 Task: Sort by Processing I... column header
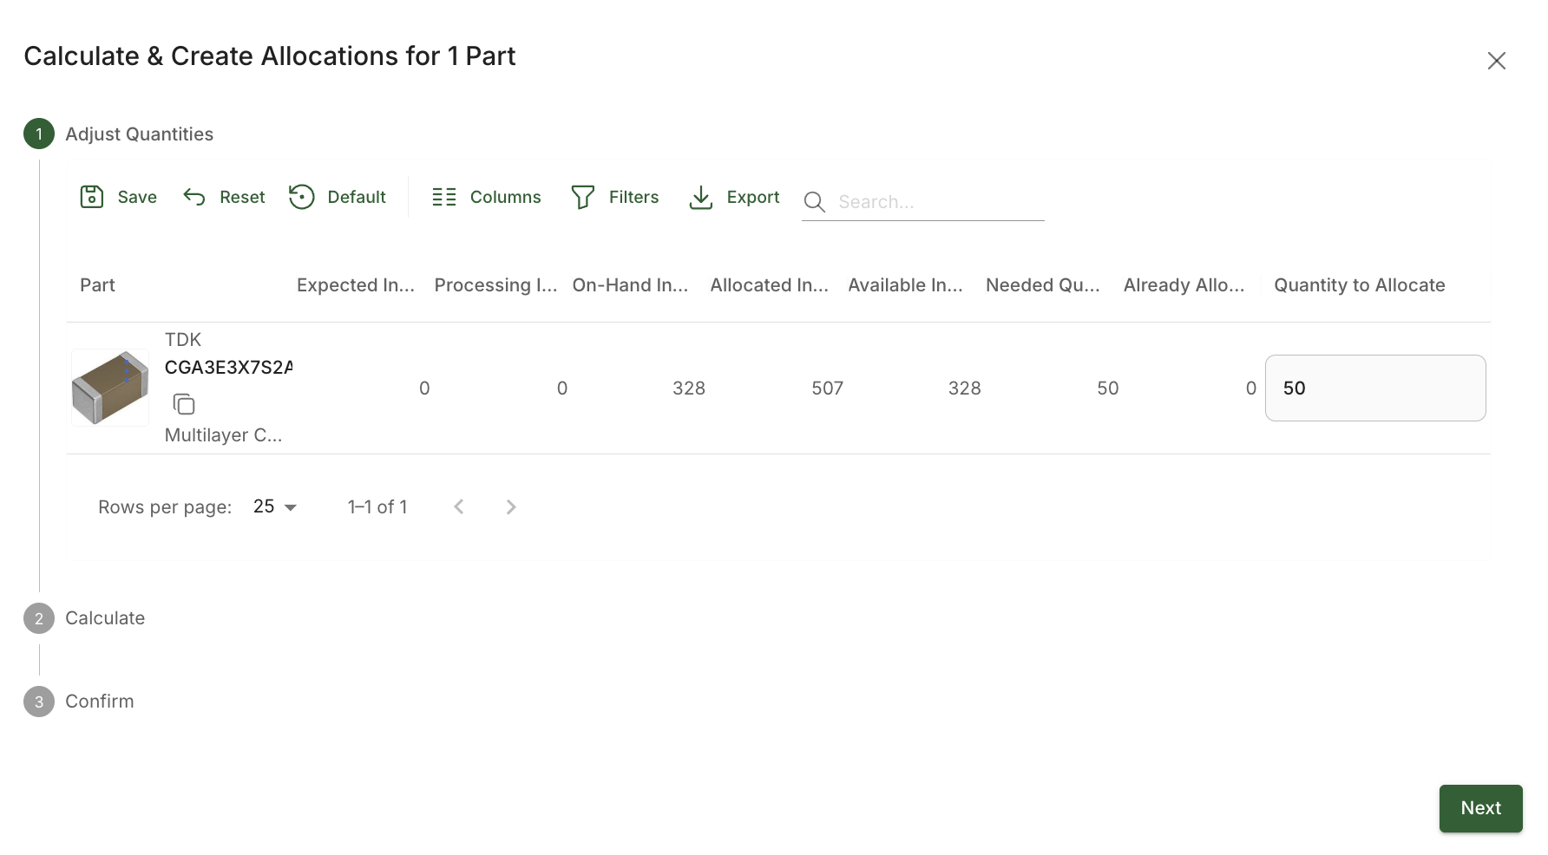[x=495, y=285]
